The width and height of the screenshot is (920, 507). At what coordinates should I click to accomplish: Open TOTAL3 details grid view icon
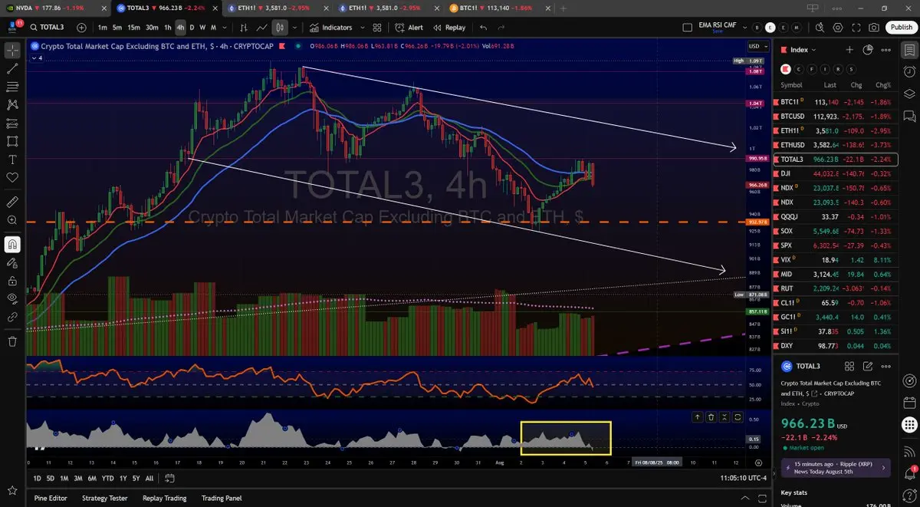point(849,367)
